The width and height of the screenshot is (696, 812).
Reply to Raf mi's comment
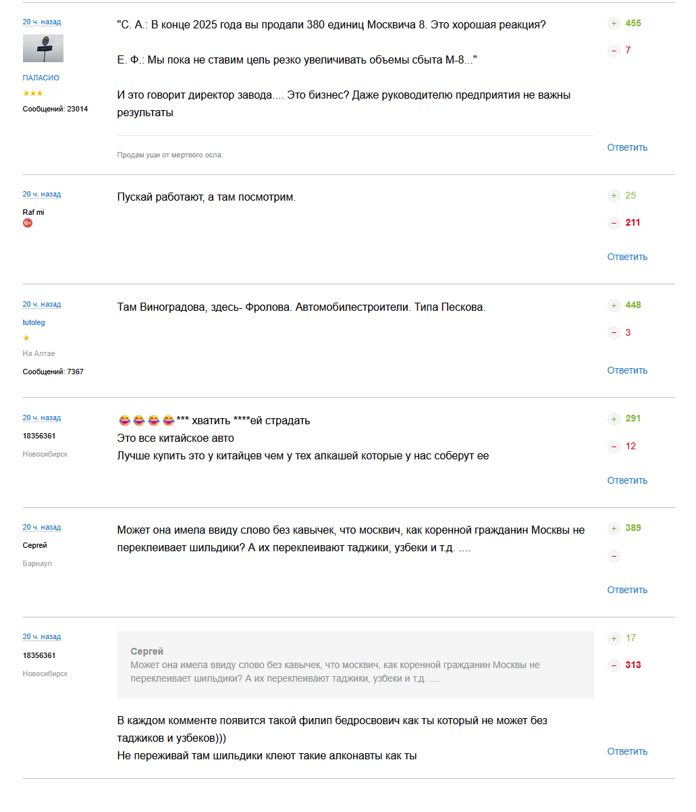(627, 257)
